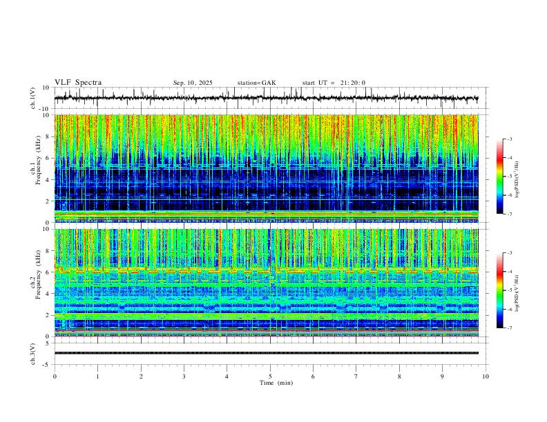The height and width of the screenshot is (422, 547).
Task: Click the 'station=GAK' label
Action: coord(256,83)
